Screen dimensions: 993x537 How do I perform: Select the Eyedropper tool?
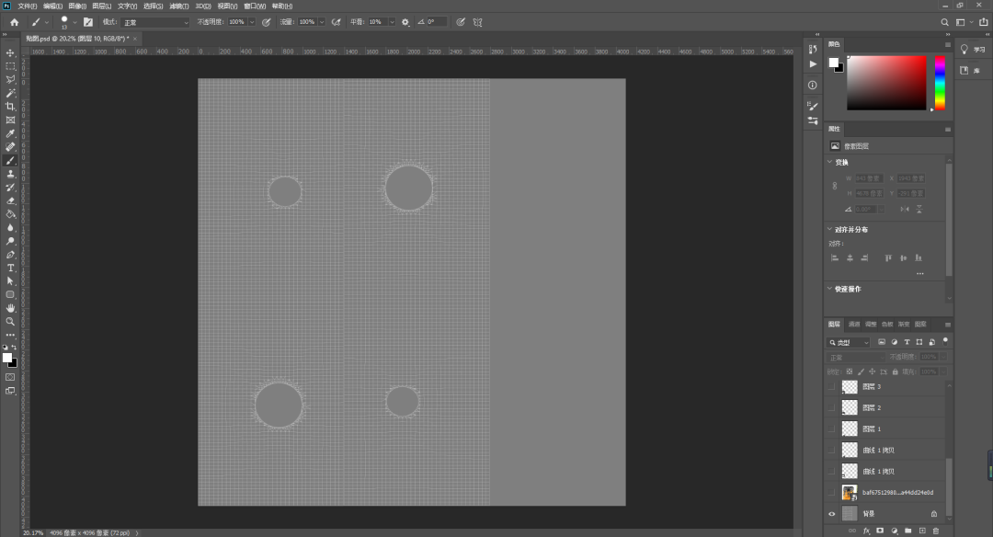(x=10, y=133)
